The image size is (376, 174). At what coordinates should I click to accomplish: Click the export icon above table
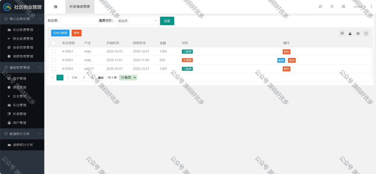click(x=350, y=33)
